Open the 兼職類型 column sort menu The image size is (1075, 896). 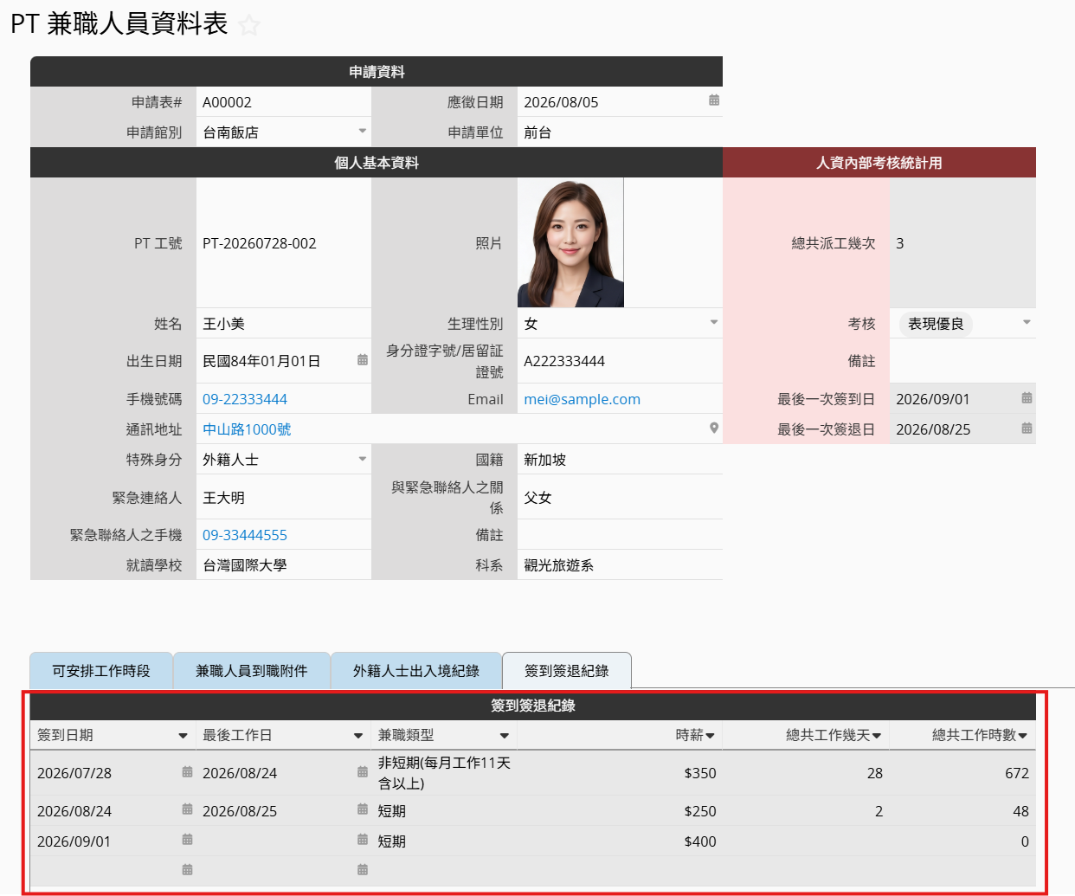click(x=505, y=736)
